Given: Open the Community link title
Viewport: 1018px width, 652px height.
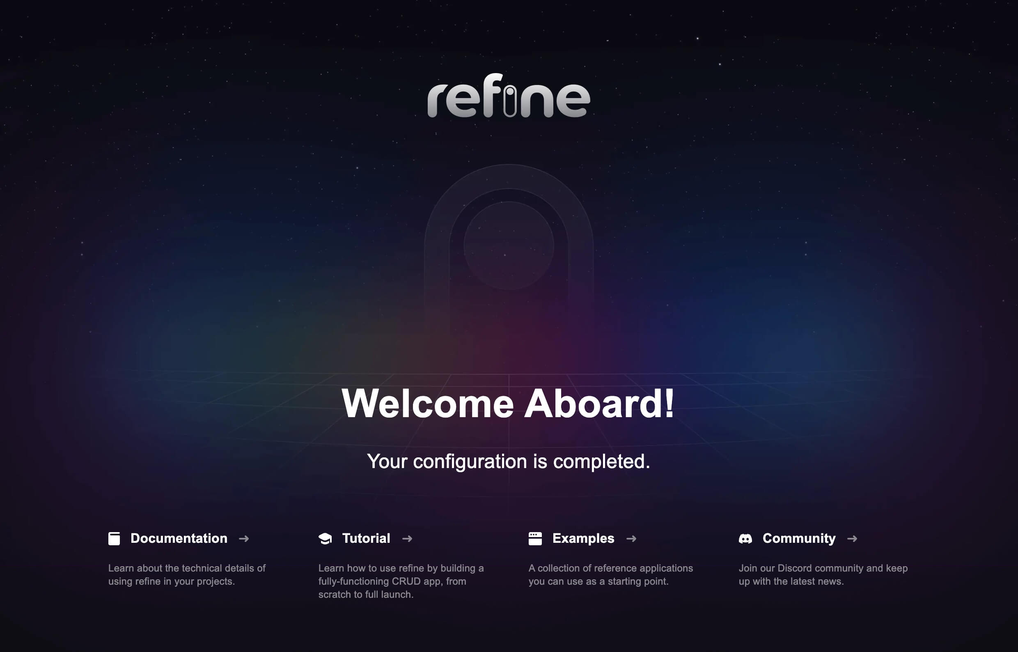Looking at the screenshot, I should 799,539.
